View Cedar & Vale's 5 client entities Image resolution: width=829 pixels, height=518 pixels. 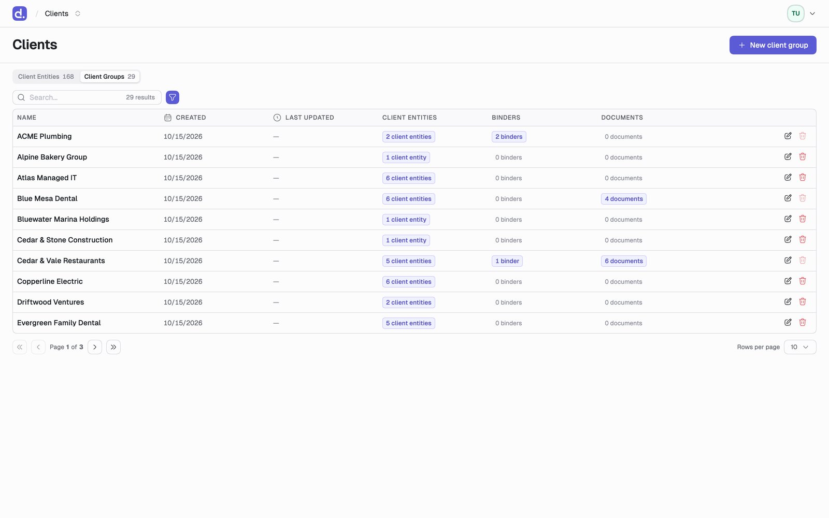click(x=409, y=261)
